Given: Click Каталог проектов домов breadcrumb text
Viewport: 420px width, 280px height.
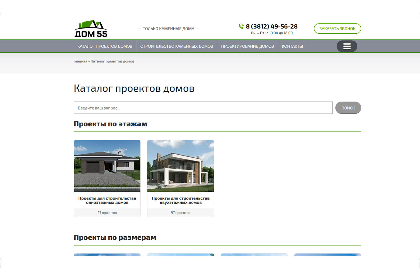Looking at the screenshot, I should 112,61.
